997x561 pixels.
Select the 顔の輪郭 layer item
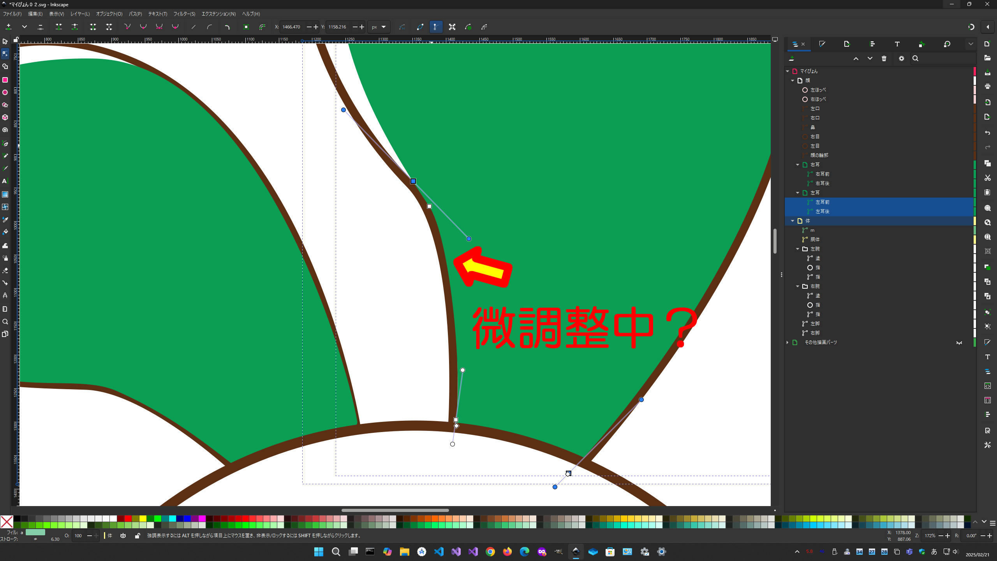coord(819,155)
